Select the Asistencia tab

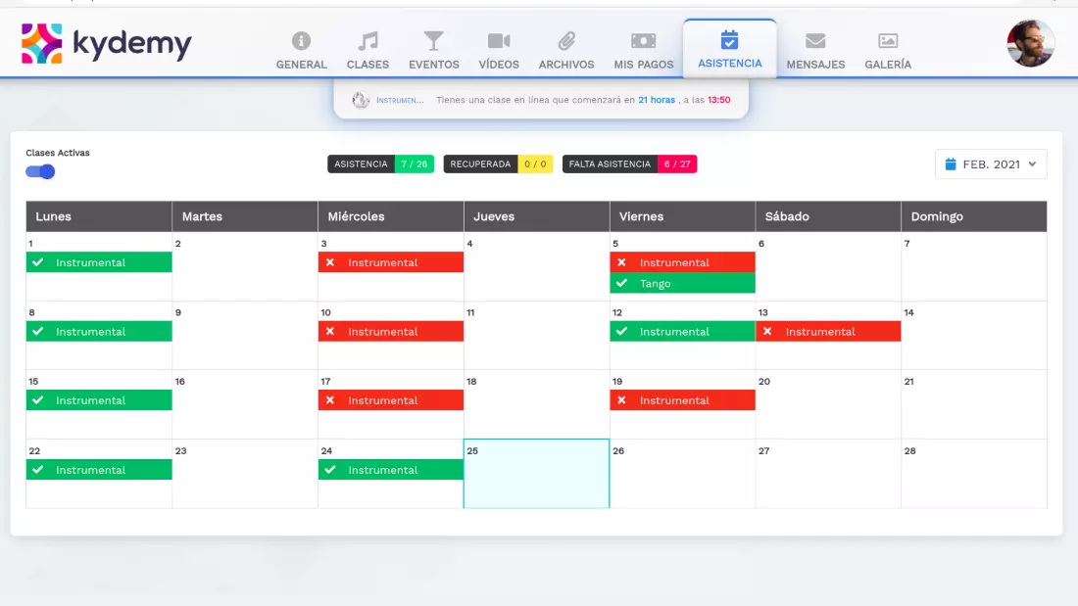[x=729, y=49]
